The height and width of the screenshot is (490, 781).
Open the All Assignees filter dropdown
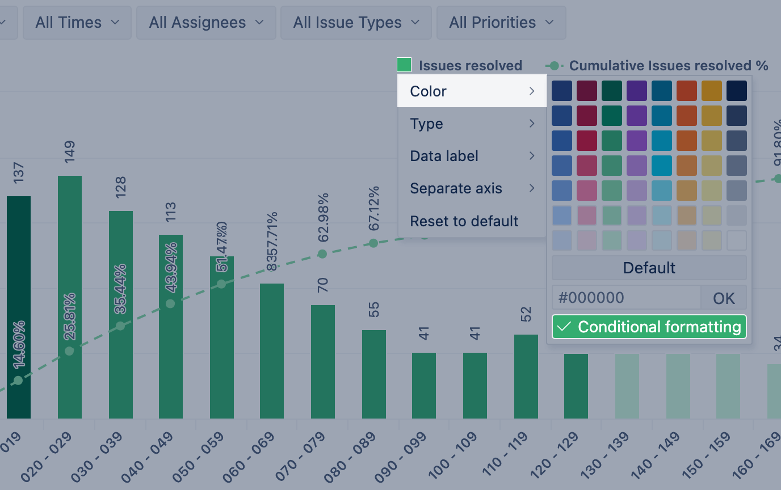206,23
